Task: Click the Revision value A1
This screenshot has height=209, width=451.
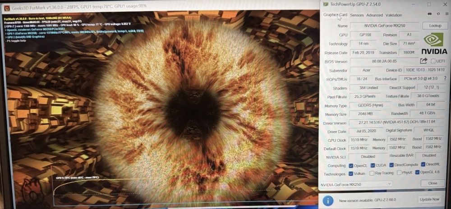Action: 409,35
